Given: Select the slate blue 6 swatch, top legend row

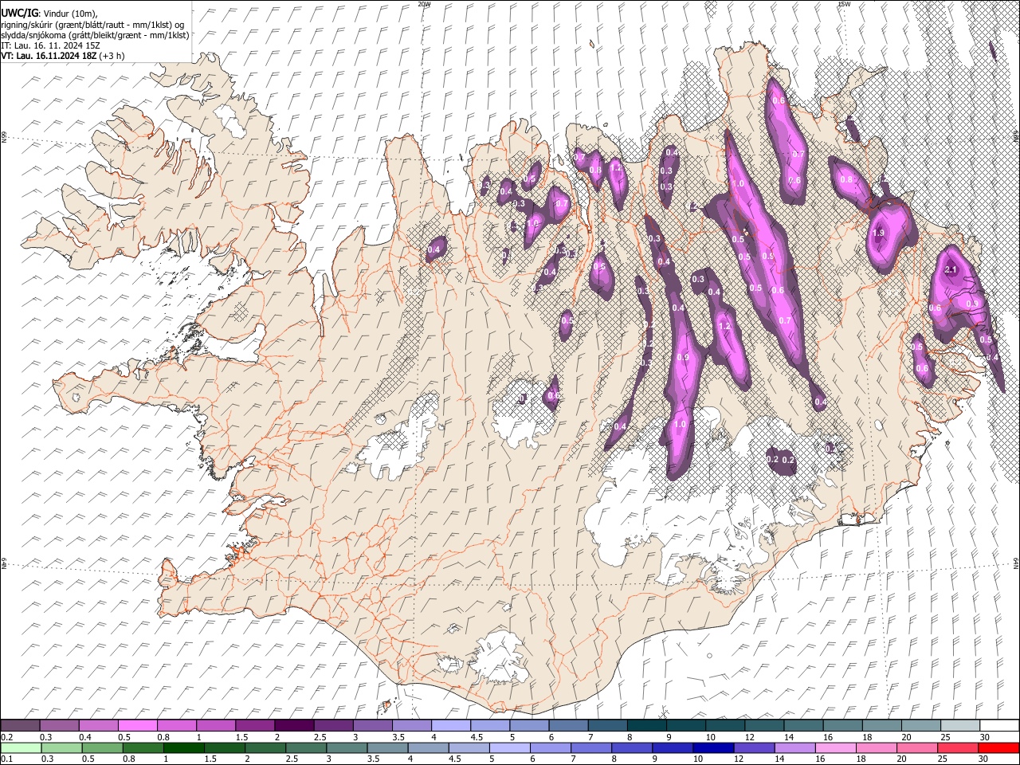Looking at the screenshot, I should coord(567,725).
